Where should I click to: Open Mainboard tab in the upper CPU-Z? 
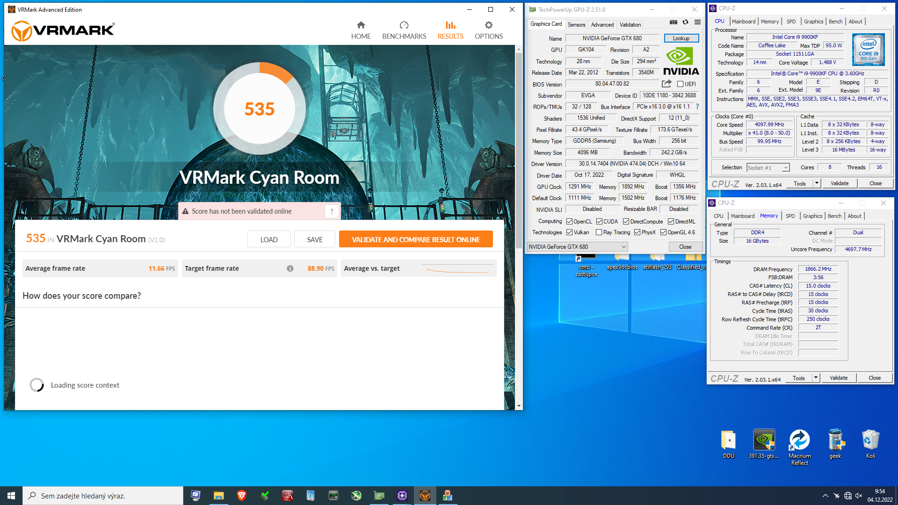tap(743, 22)
